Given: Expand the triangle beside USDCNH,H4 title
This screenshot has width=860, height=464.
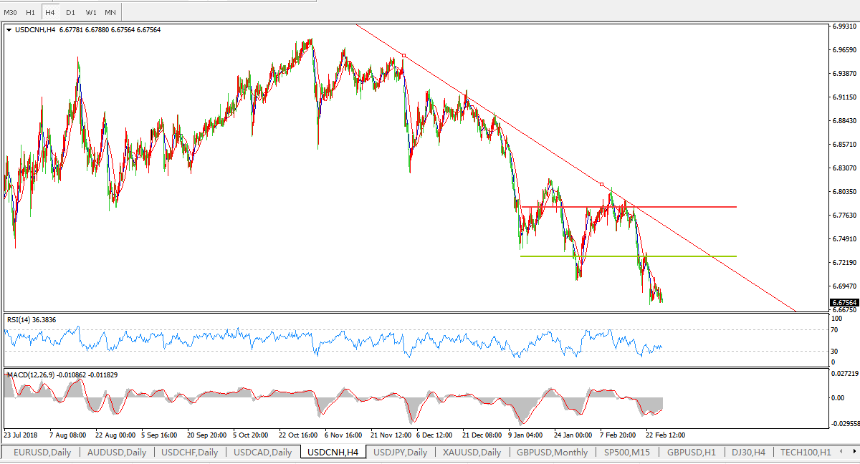Looking at the screenshot, I should tap(9, 30).
